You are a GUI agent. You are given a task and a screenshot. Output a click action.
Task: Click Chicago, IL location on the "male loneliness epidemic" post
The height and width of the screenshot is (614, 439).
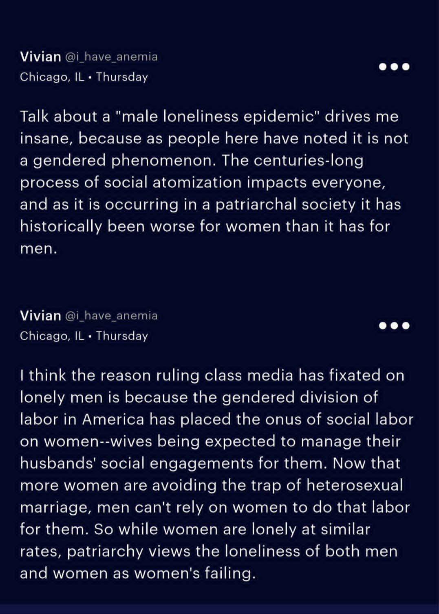coord(52,77)
